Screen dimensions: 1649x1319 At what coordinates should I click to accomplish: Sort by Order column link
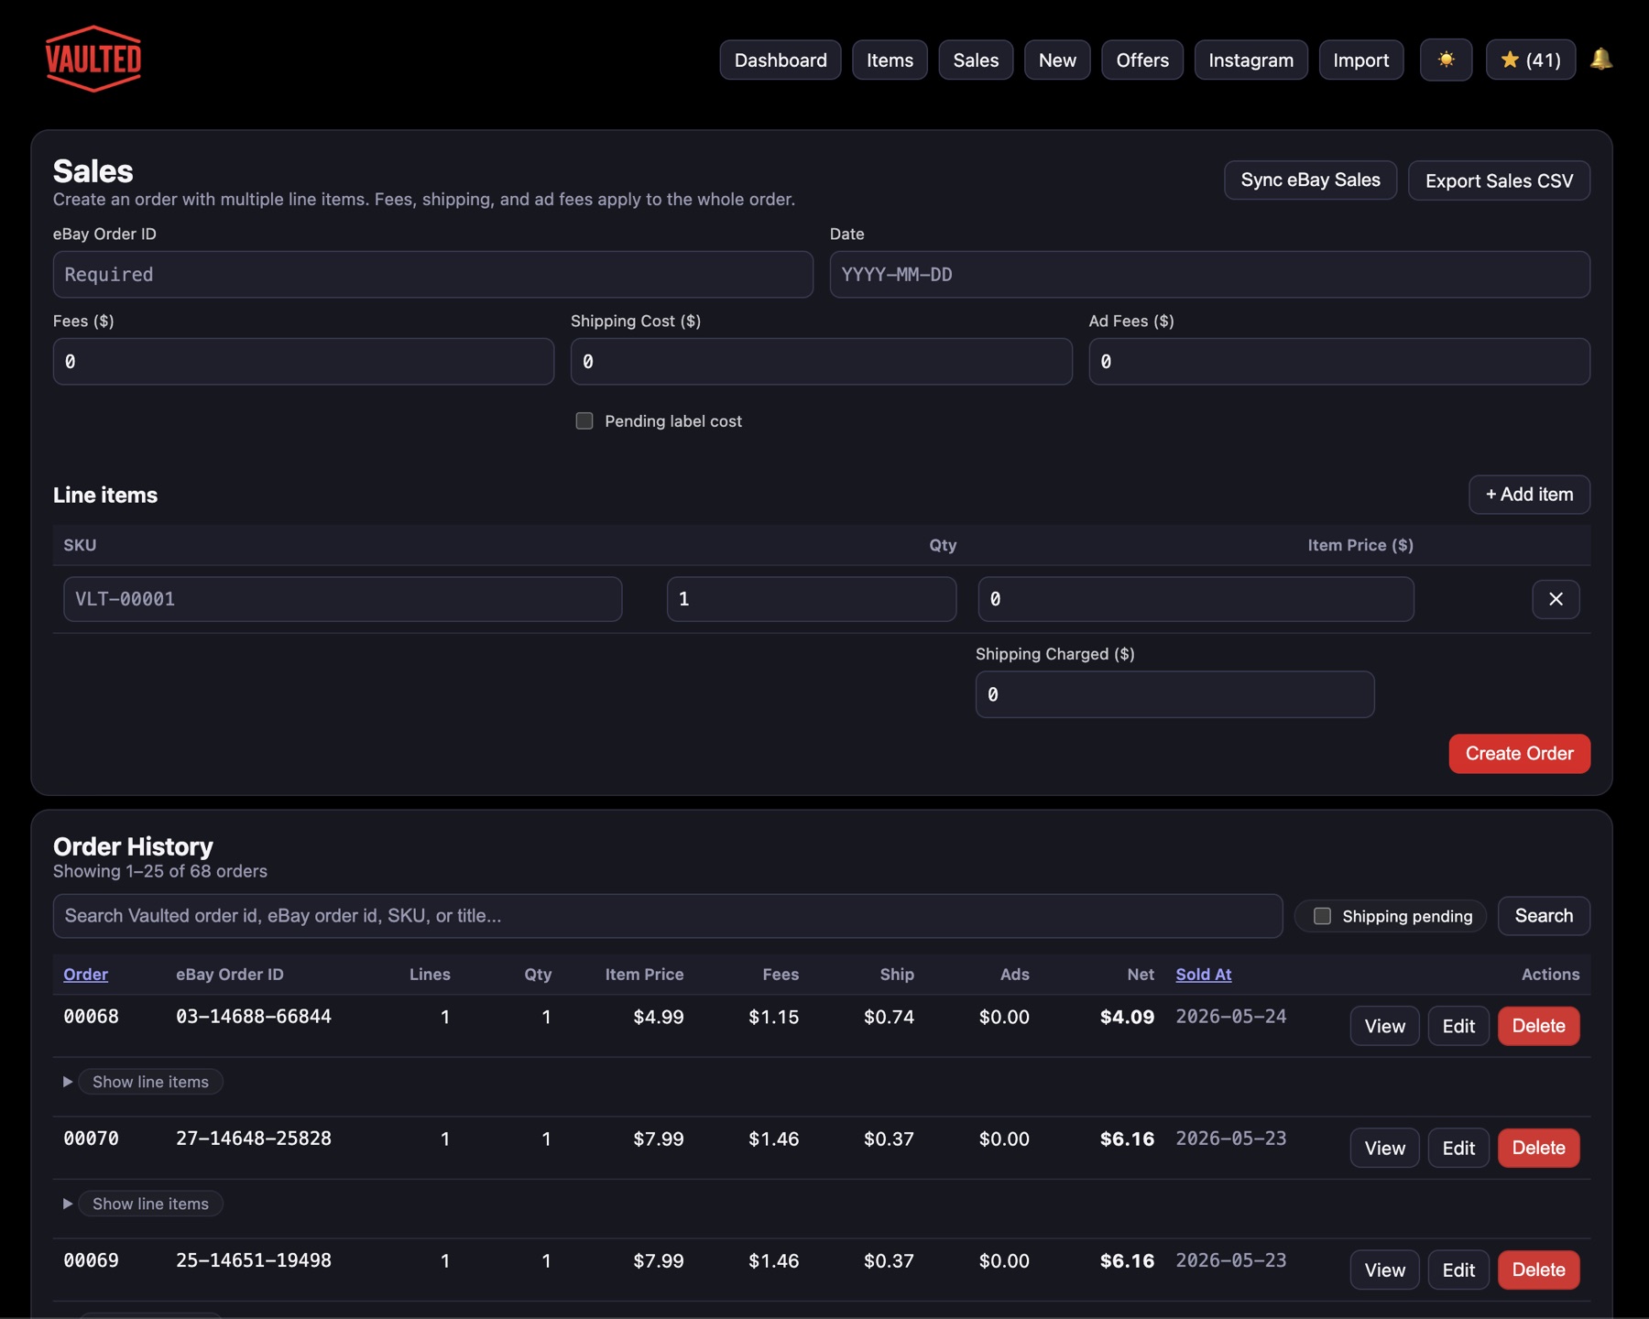tap(85, 974)
